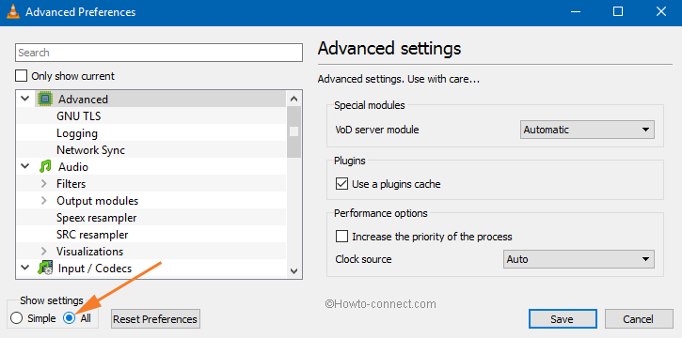This screenshot has height=338, width=682.
Task: Click the Input / Codecs icon
Action: click(45, 269)
